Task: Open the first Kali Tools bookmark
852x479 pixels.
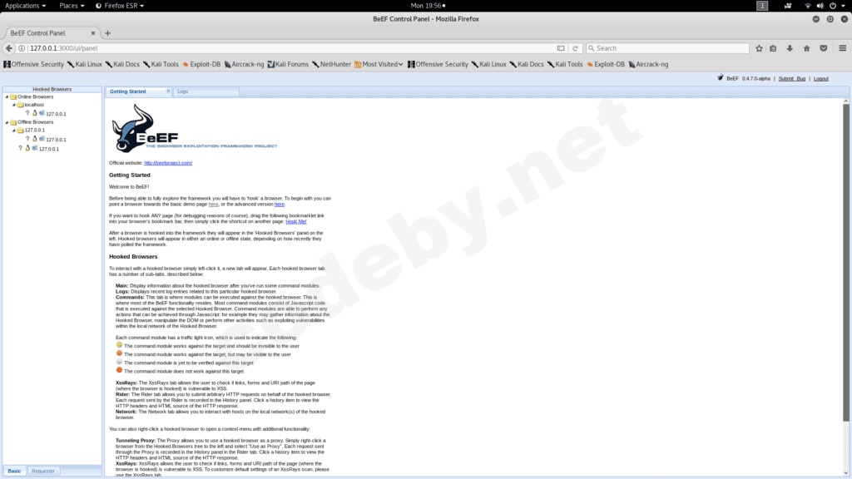Action: click(161, 64)
